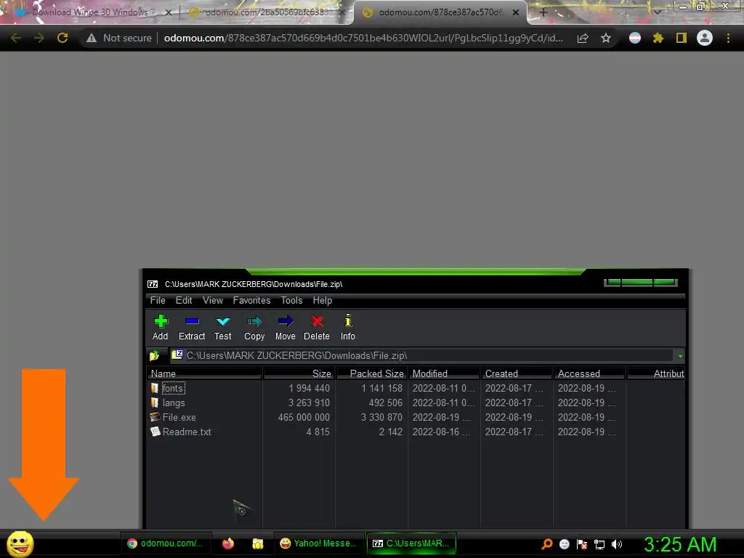Open the View menu in 7-Zip
This screenshot has height=558, width=744.
pyautogui.click(x=213, y=300)
